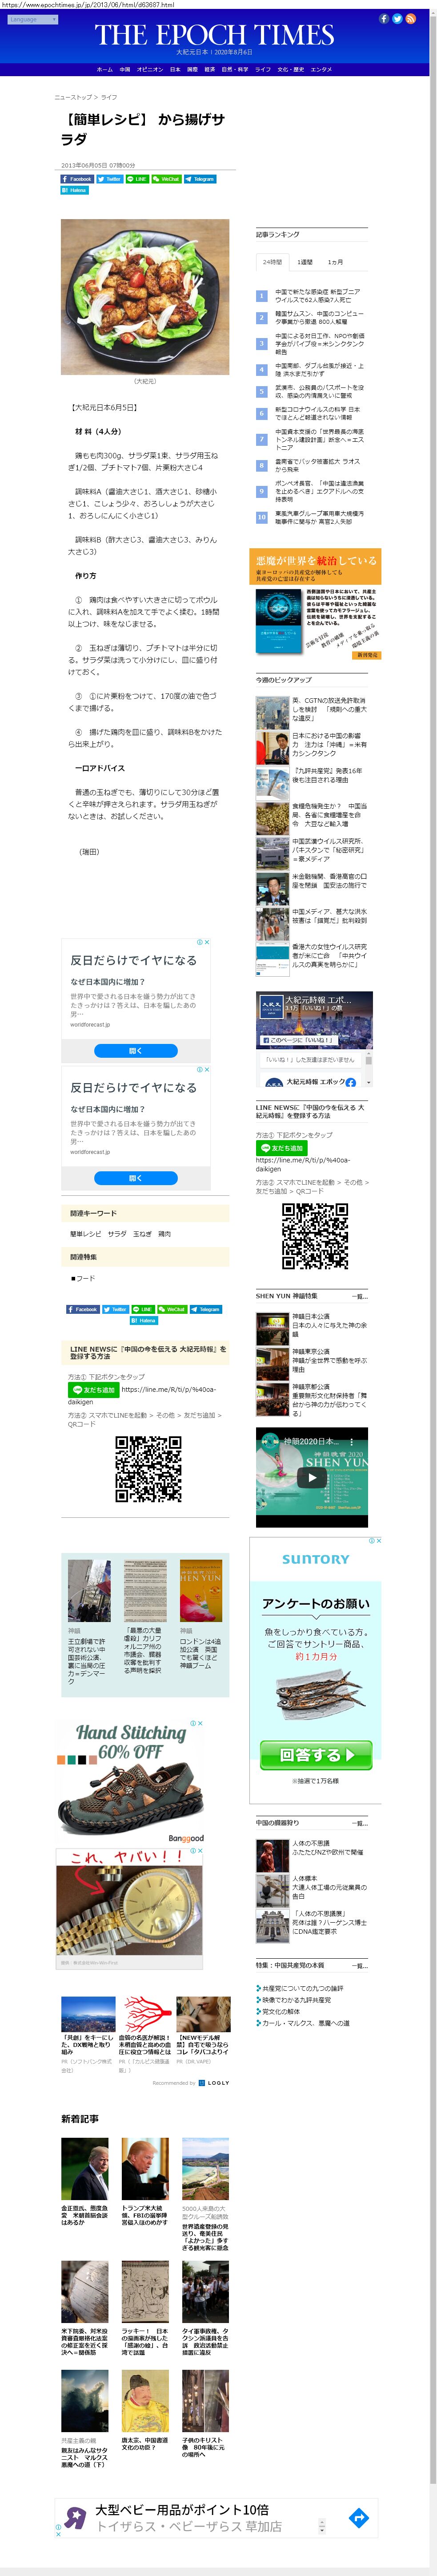This screenshot has width=437, height=2576.
Task: Click the Hand Stitching 60% OFF shoe ad
Action: point(130,1781)
